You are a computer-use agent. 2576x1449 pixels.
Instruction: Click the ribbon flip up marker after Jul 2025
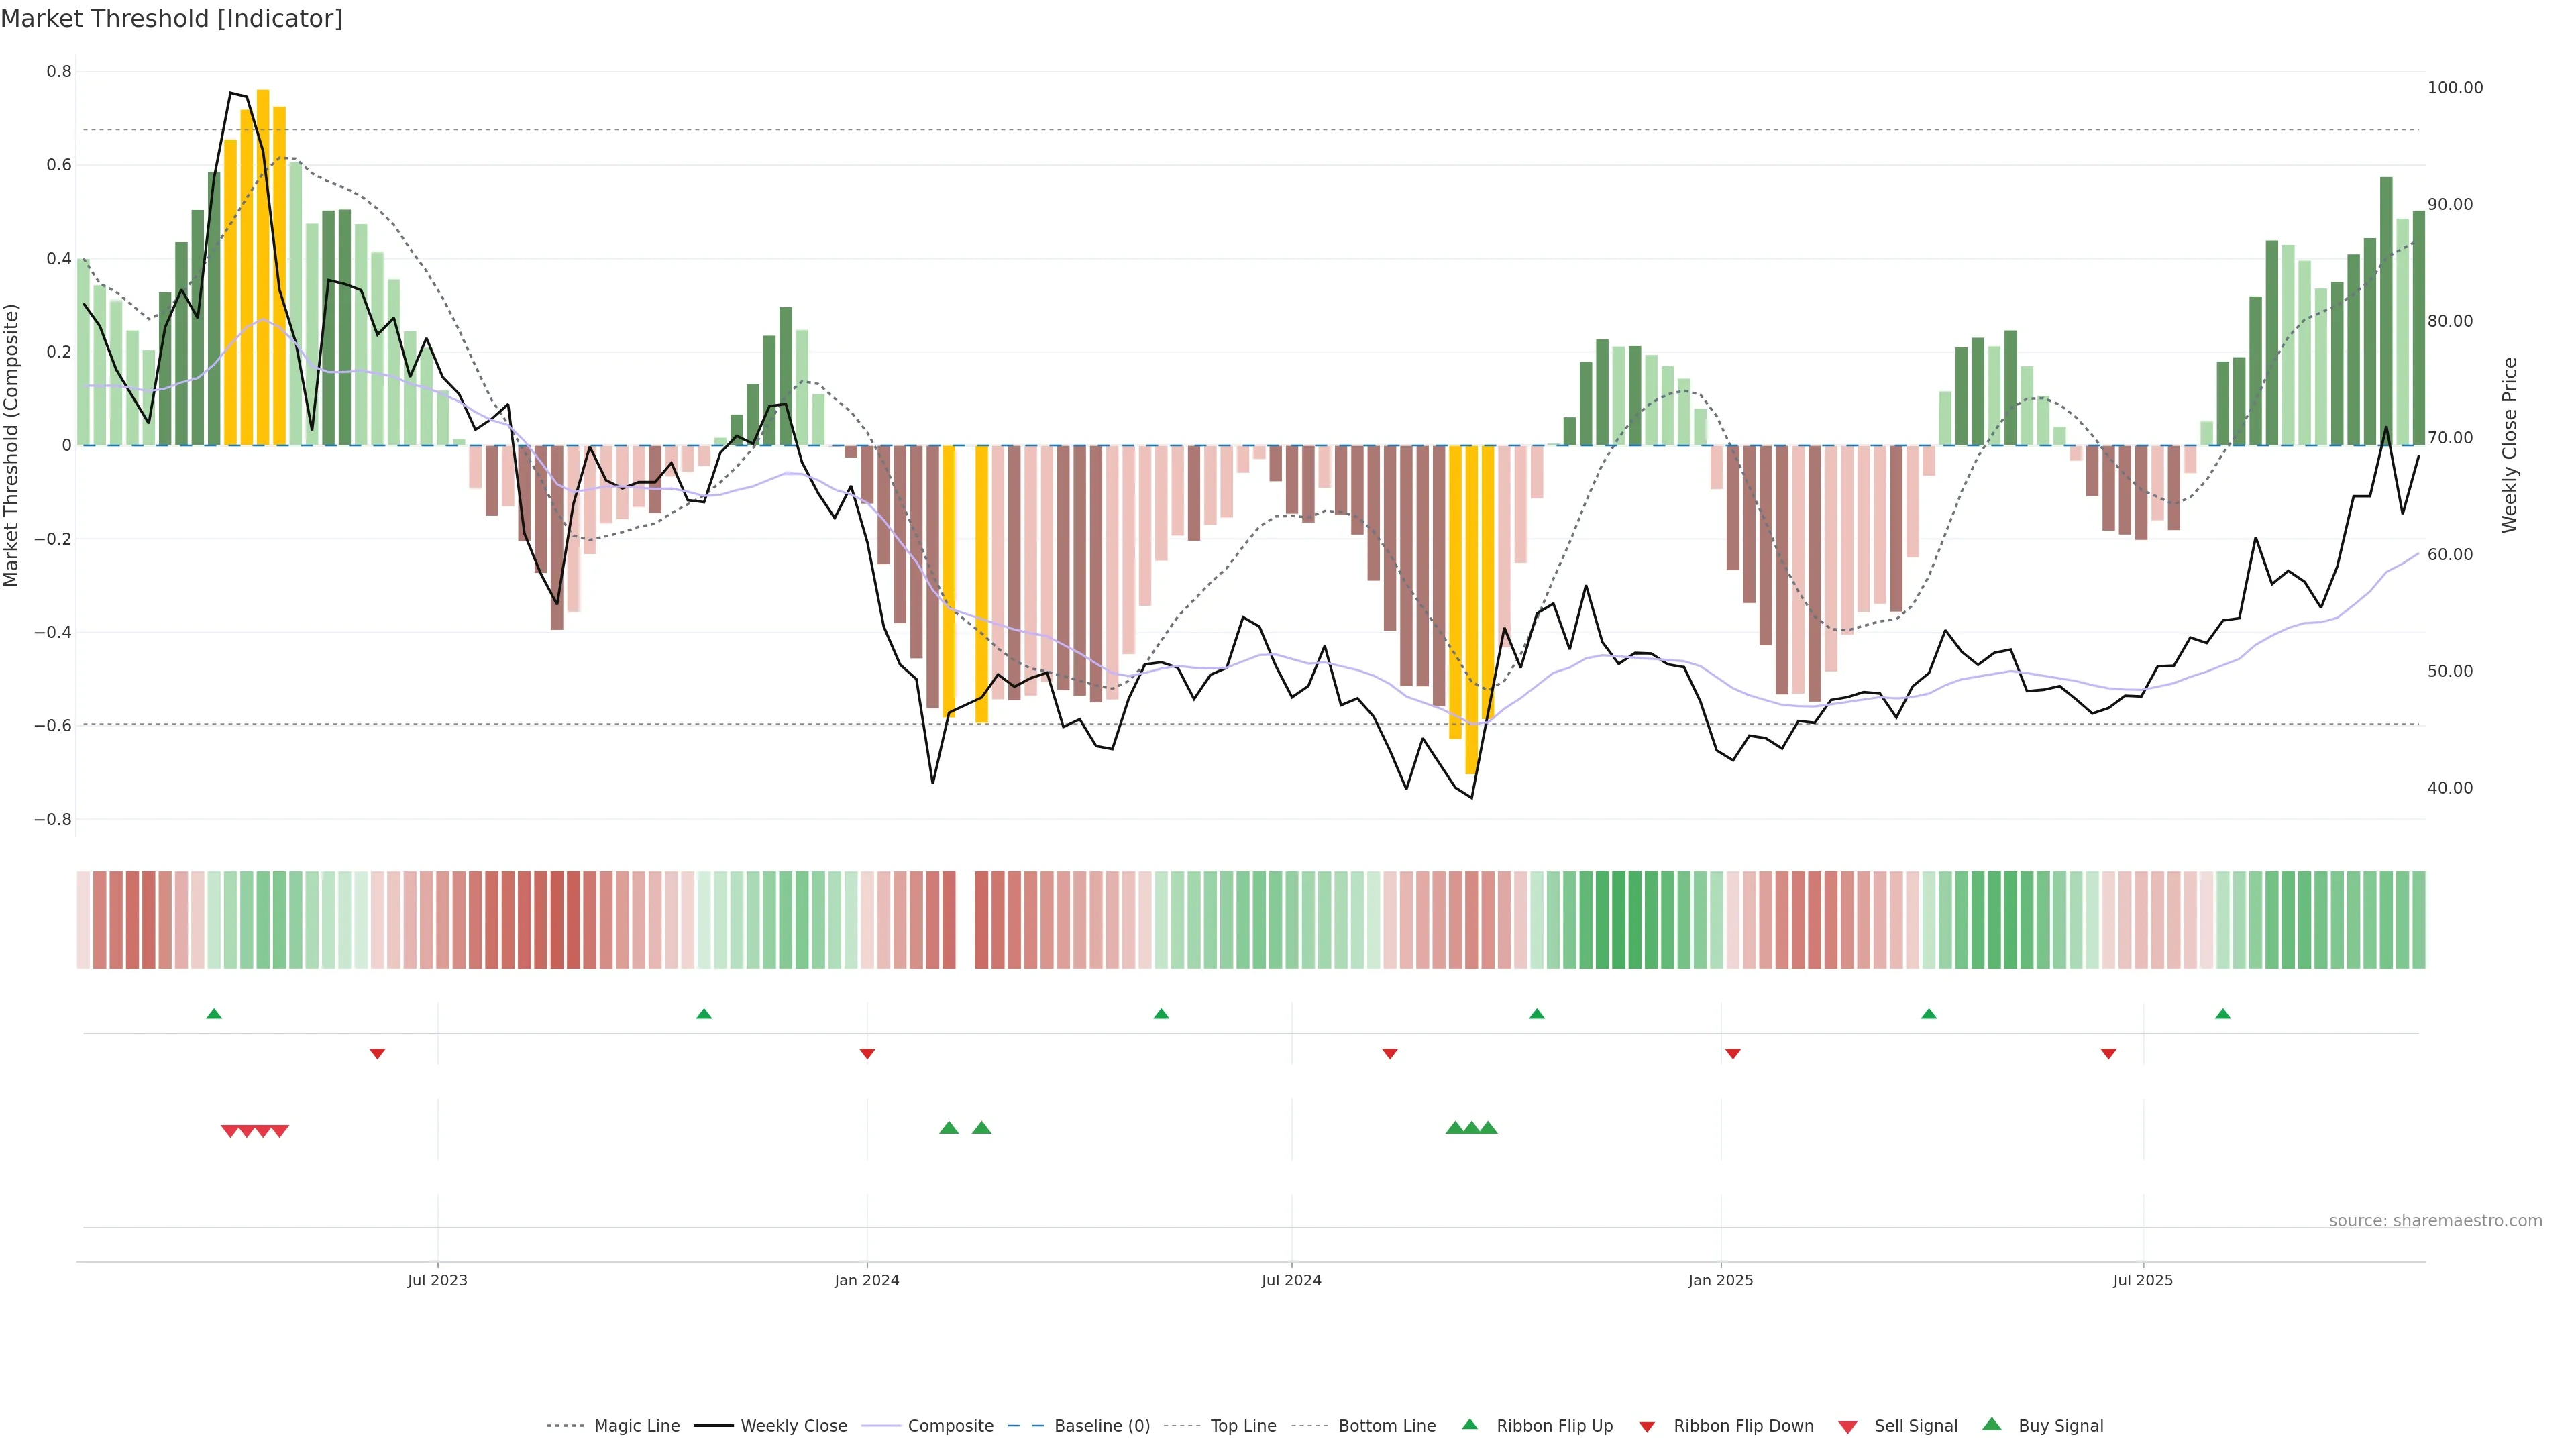coord(2223,1014)
